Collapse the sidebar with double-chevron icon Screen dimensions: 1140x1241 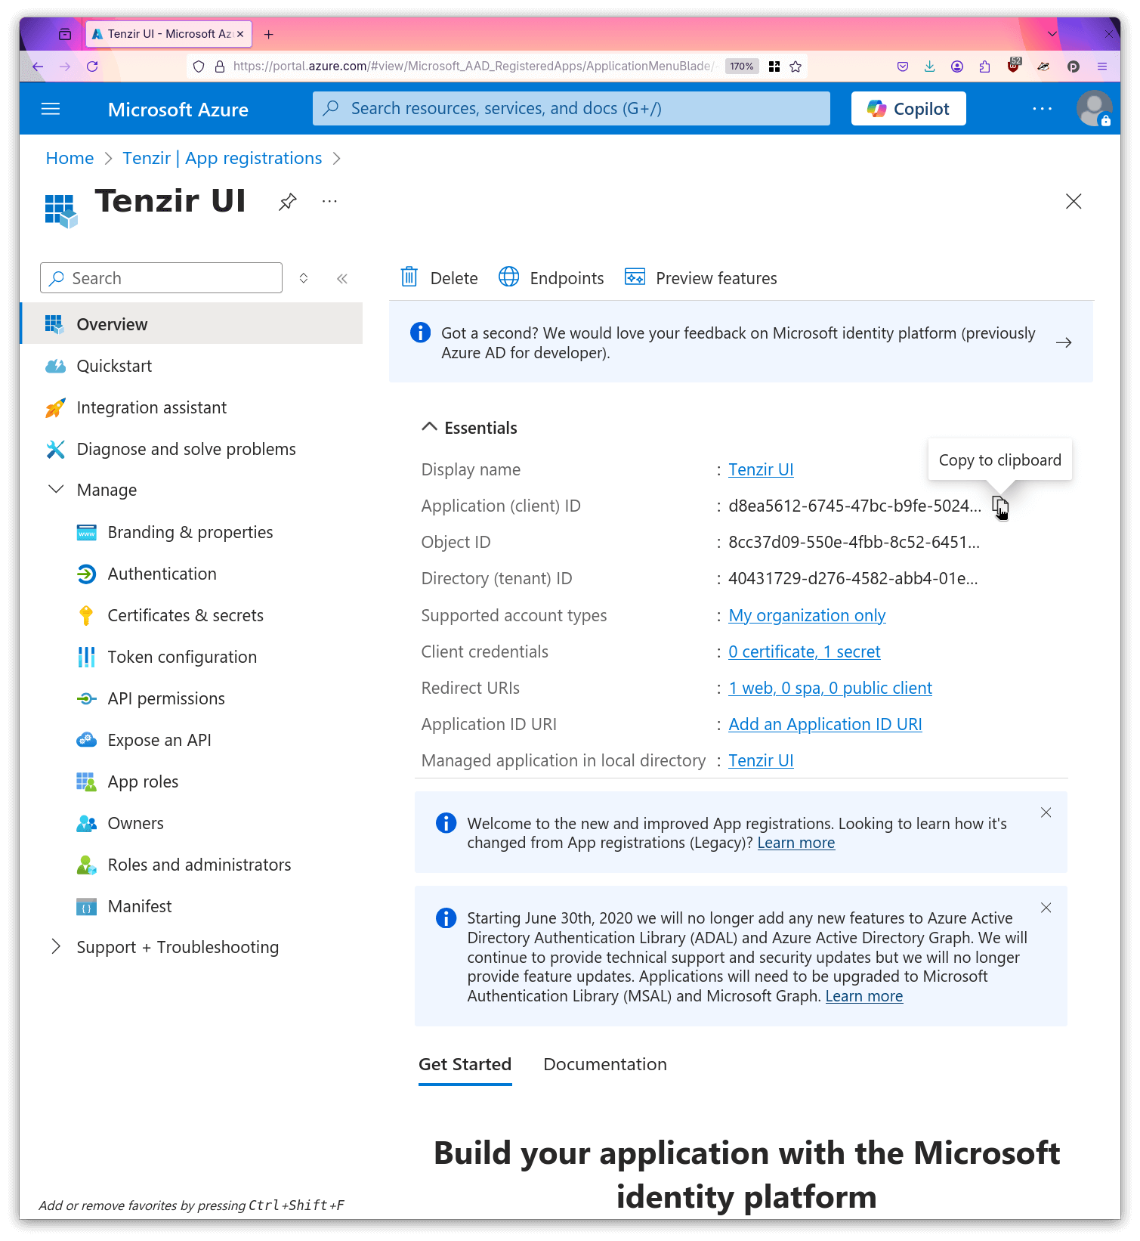342,279
